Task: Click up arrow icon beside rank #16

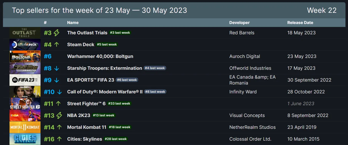Action: pos(59,139)
